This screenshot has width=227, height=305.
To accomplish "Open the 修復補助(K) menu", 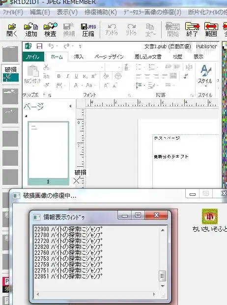I will (x=101, y=12).
